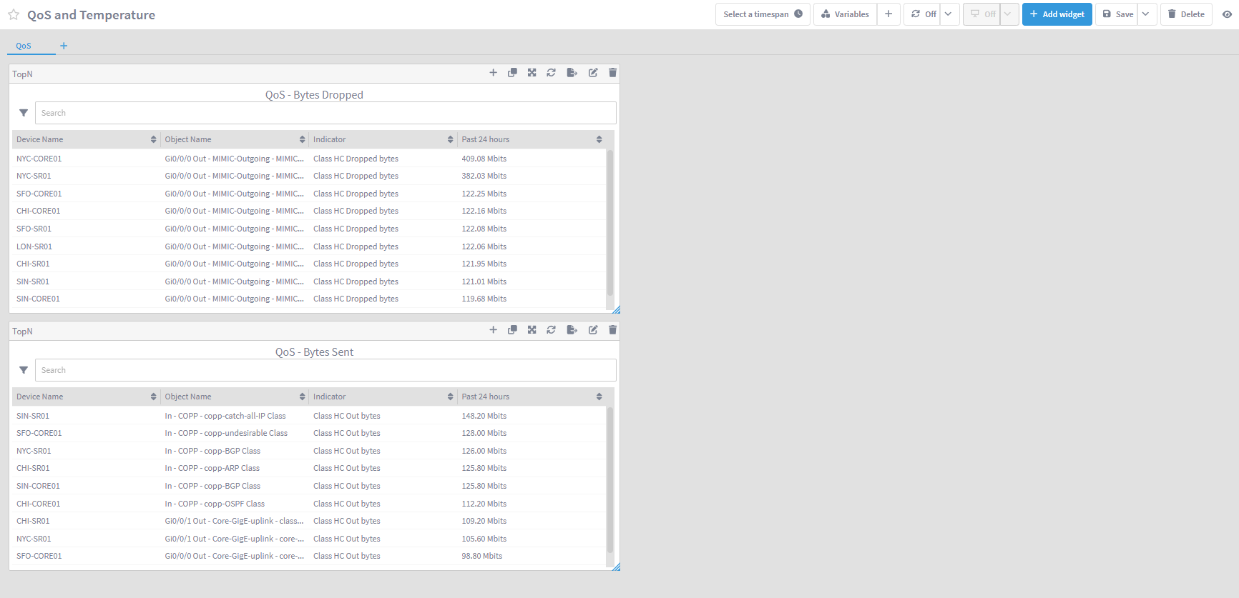Screen dimensions: 1239x598
Task: Click the Bytes Dropped table scrollbar
Action: point(610,222)
